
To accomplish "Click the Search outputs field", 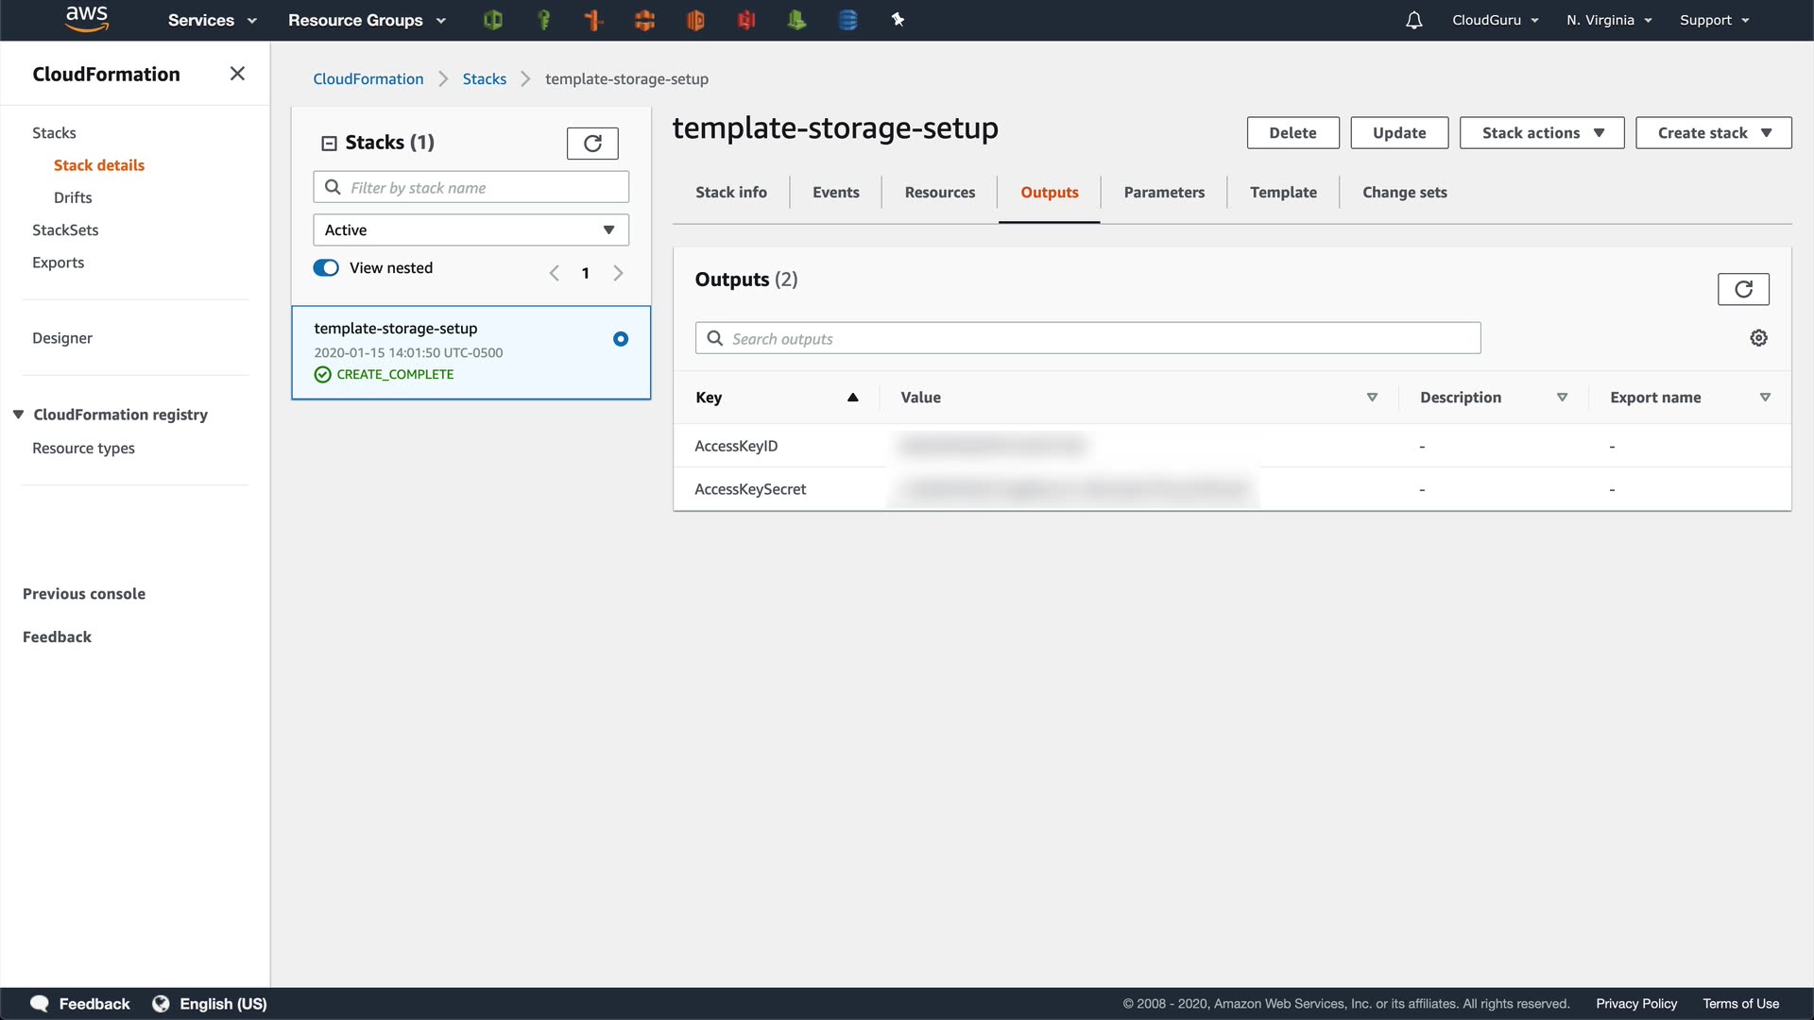I will (1087, 339).
